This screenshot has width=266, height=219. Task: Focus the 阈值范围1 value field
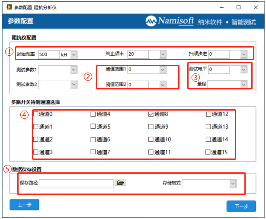pos(138,70)
